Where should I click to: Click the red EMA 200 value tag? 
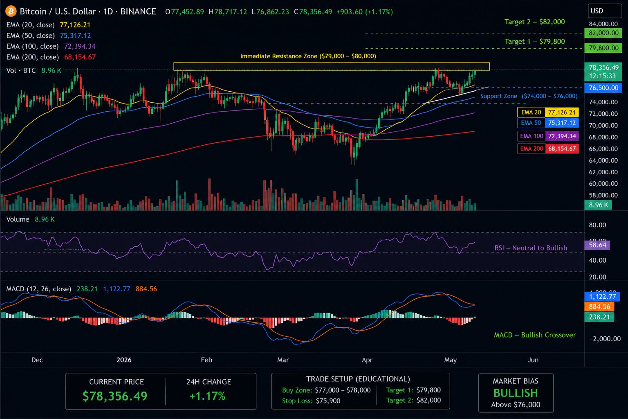pos(548,149)
